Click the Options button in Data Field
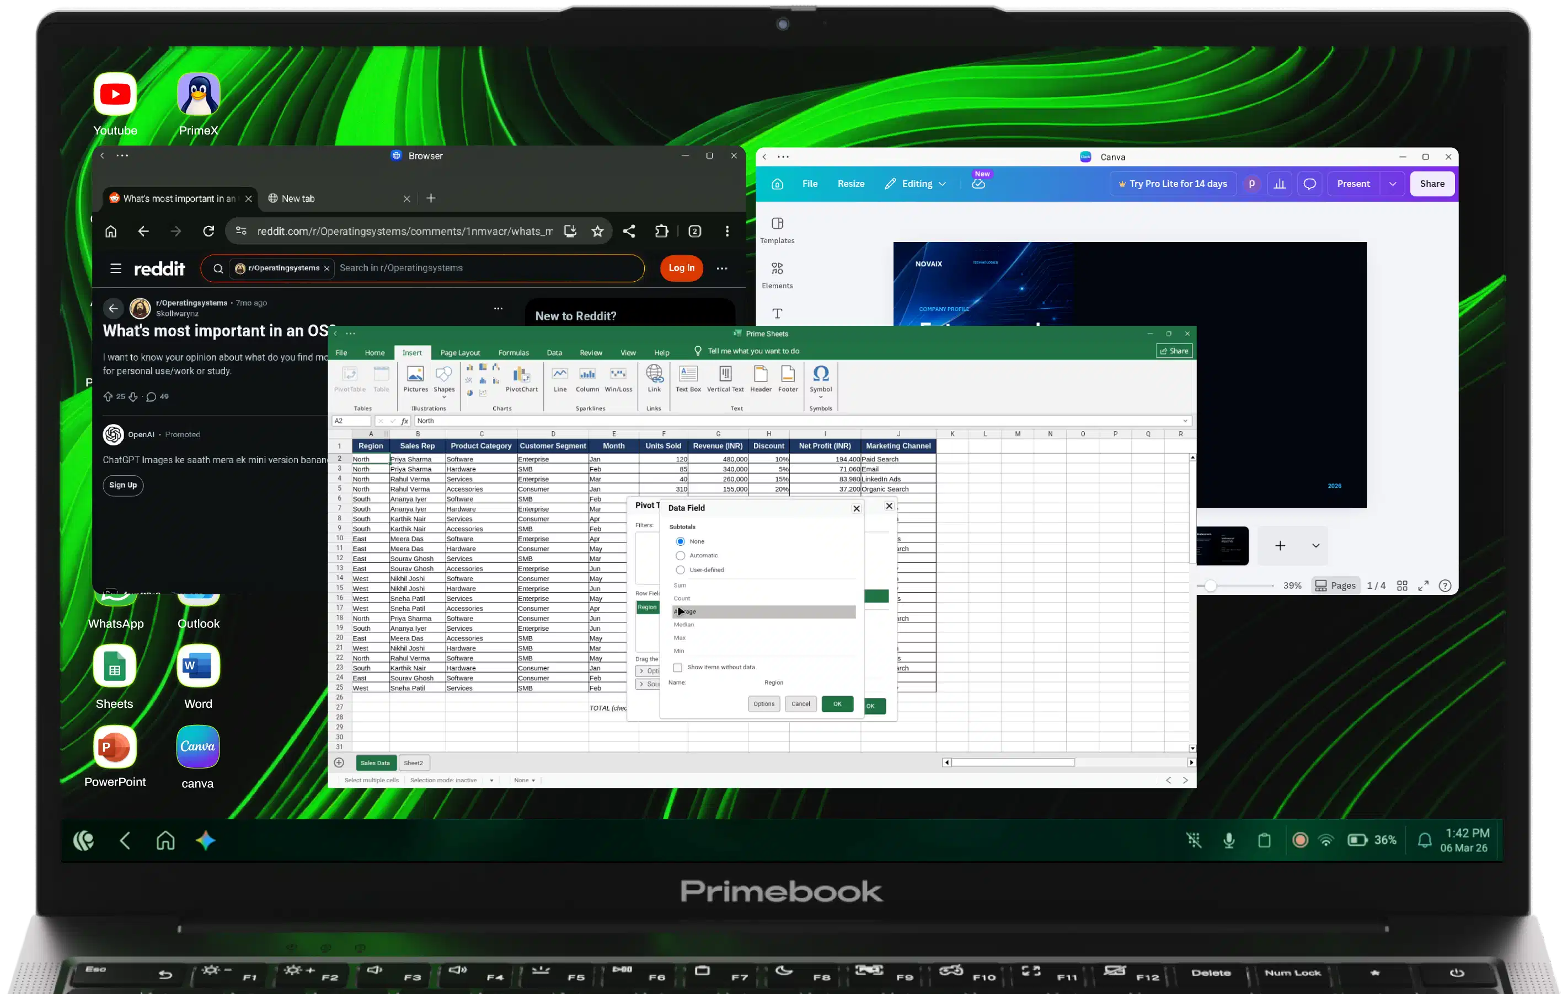1562x994 pixels. [764, 704]
